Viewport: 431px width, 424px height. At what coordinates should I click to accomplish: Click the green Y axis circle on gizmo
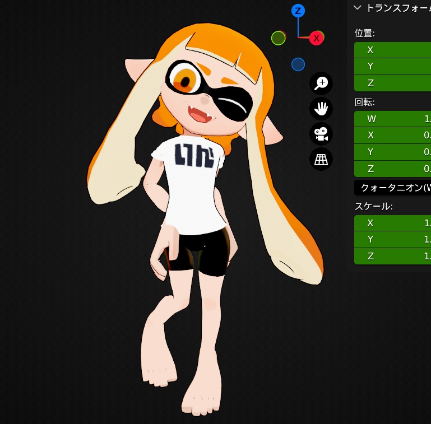tap(279, 38)
